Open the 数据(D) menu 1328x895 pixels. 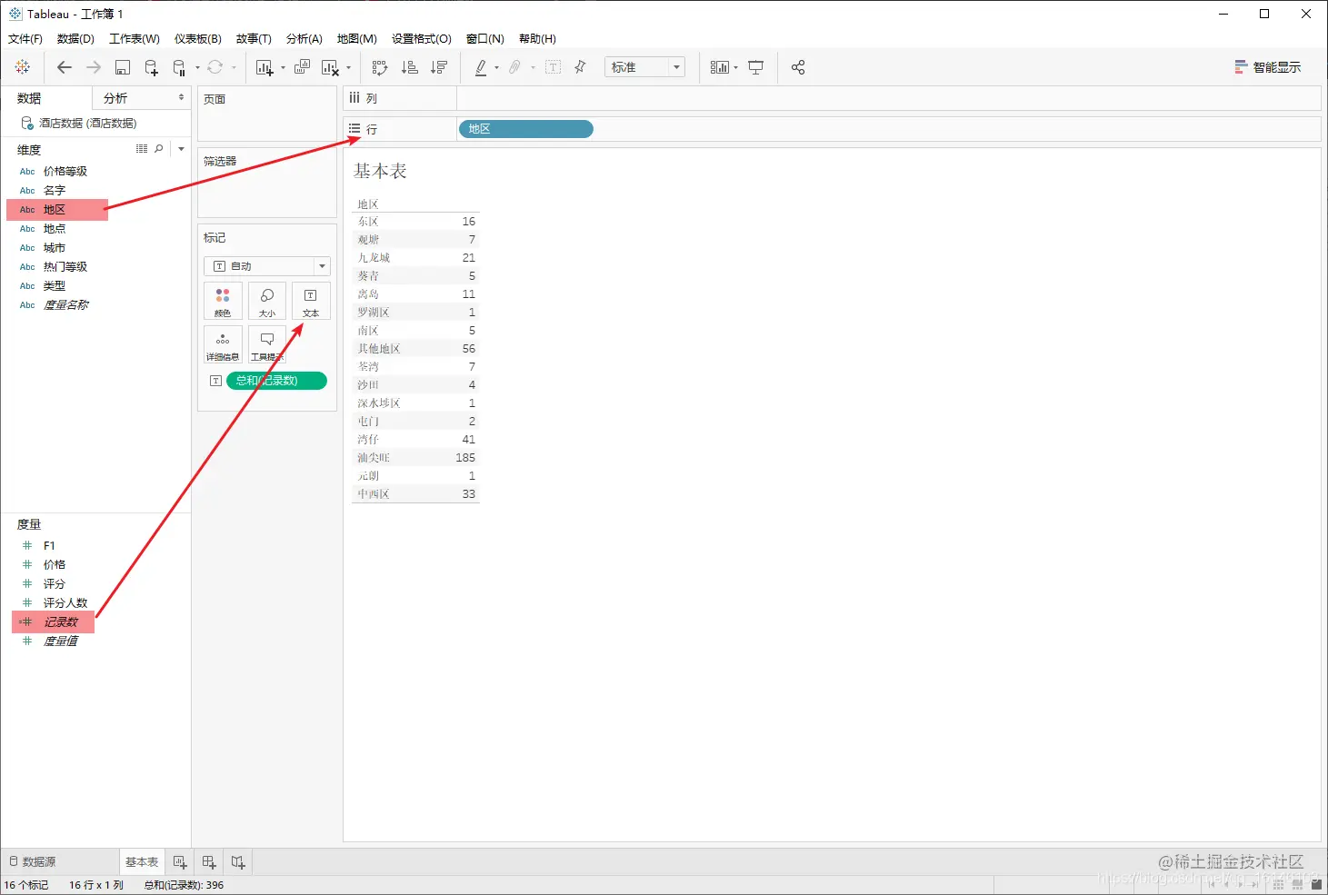point(75,39)
